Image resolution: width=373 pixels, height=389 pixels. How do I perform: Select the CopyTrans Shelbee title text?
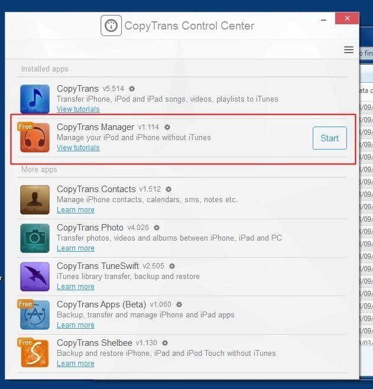pyautogui.click(x=95, y=343)
